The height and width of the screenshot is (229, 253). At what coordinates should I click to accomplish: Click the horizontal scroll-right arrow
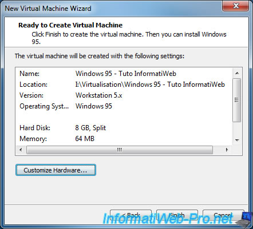227,150
